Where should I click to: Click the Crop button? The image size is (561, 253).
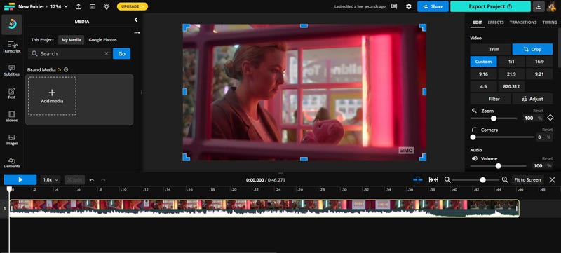pos(532,49)
